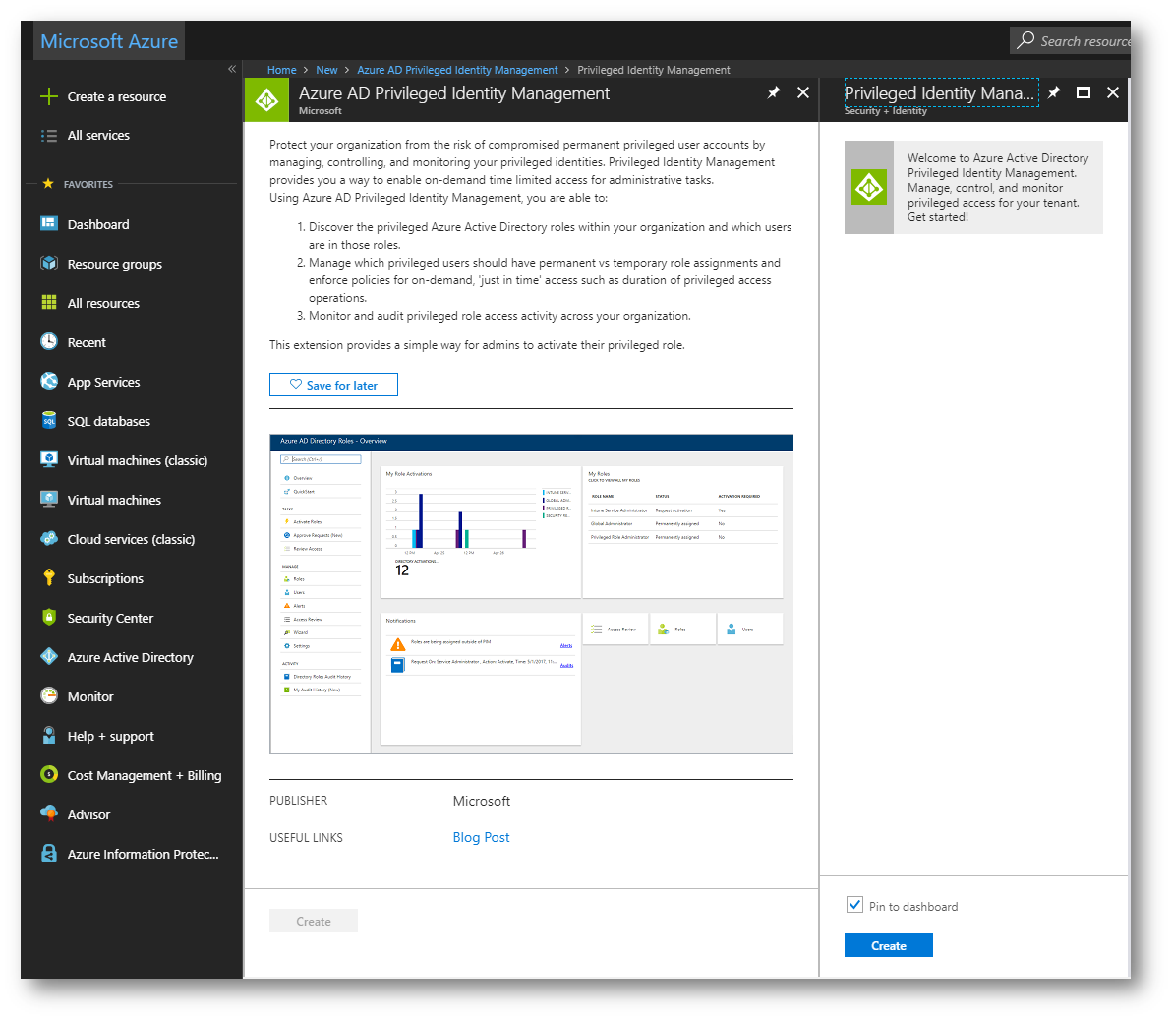Viewport: 1172px width, 1020px height.
Task: Select the Resource groups menu label
Action: pyautogui.click(x=114, y=264)
